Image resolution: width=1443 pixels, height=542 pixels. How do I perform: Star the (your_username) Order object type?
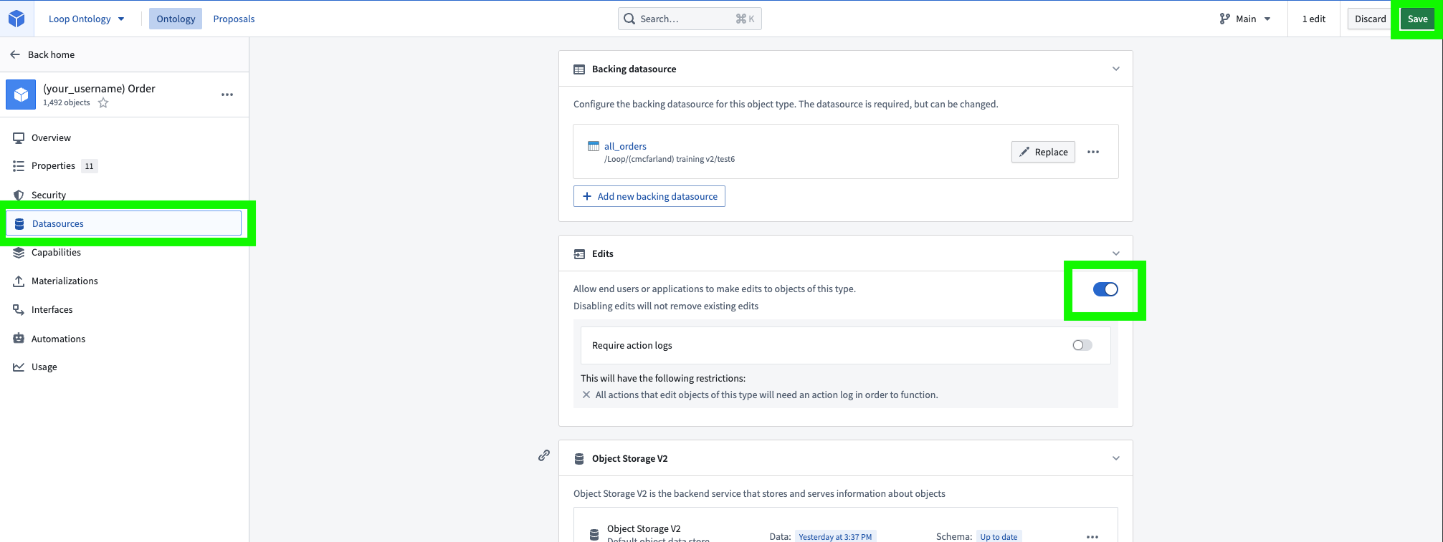[x=103, y=103]
